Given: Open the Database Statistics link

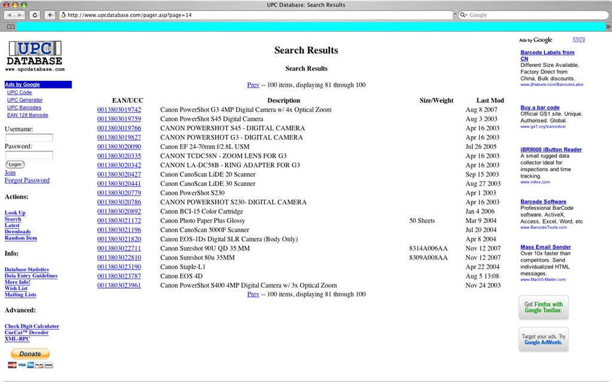Looking at the screenshot, I should 26,269.
